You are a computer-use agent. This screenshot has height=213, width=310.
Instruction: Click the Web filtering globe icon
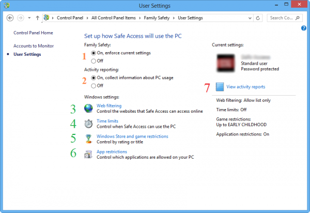(x=88, y=108)
